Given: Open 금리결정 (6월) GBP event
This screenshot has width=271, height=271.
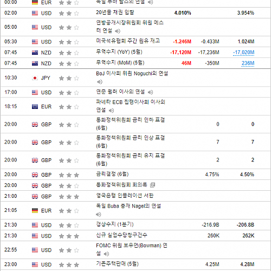Looking at the screenshot, I should (x=112, y=174).
